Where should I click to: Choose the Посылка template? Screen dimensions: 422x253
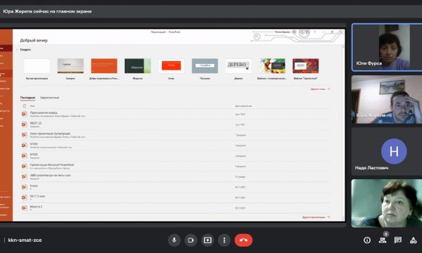point(205,66)
